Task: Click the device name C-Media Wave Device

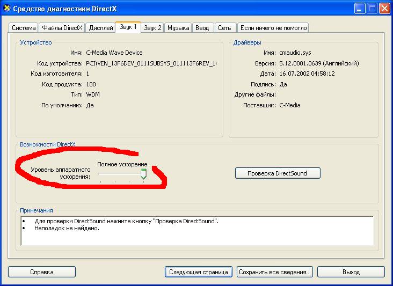Action: click(114, 53)
